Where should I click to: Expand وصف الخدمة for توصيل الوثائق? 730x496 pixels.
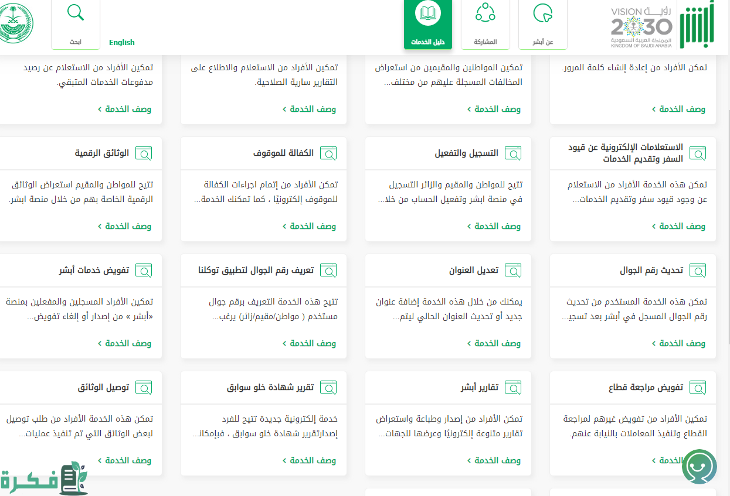(x=124, y=460)
